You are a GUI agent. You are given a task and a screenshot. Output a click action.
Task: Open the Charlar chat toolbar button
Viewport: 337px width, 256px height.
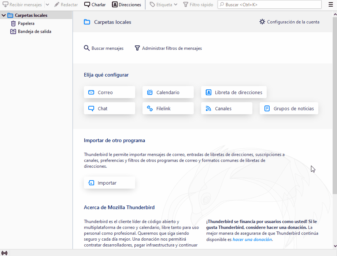pyautogui.click(x=95, y=4)
